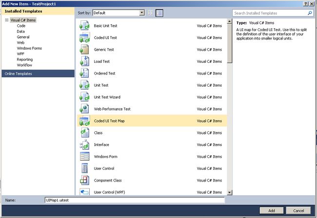This screenshot has width=317, height=218.
Task: Select the Interface label
Action: tap(101, 145)
